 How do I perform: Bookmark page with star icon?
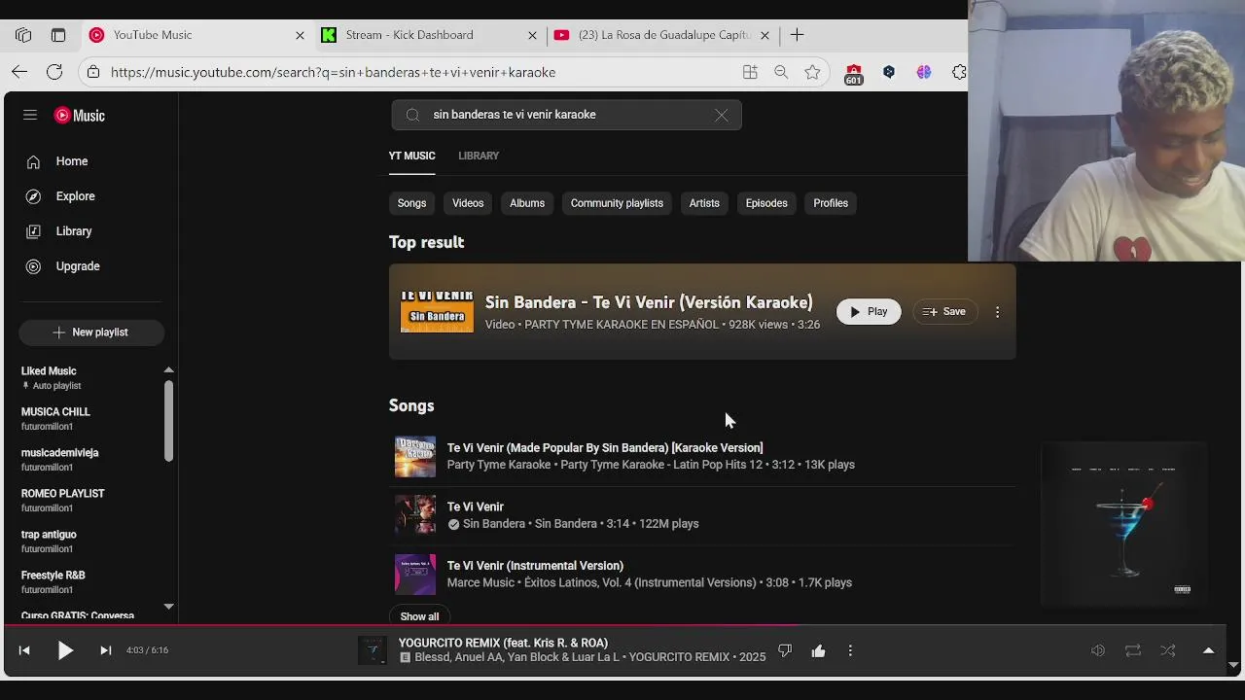(x=812, y=72)
